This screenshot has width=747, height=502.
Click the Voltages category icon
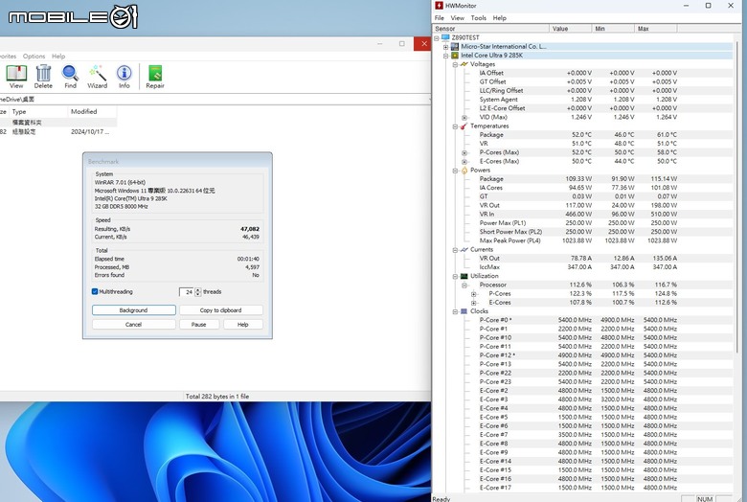tap(464, 64)
